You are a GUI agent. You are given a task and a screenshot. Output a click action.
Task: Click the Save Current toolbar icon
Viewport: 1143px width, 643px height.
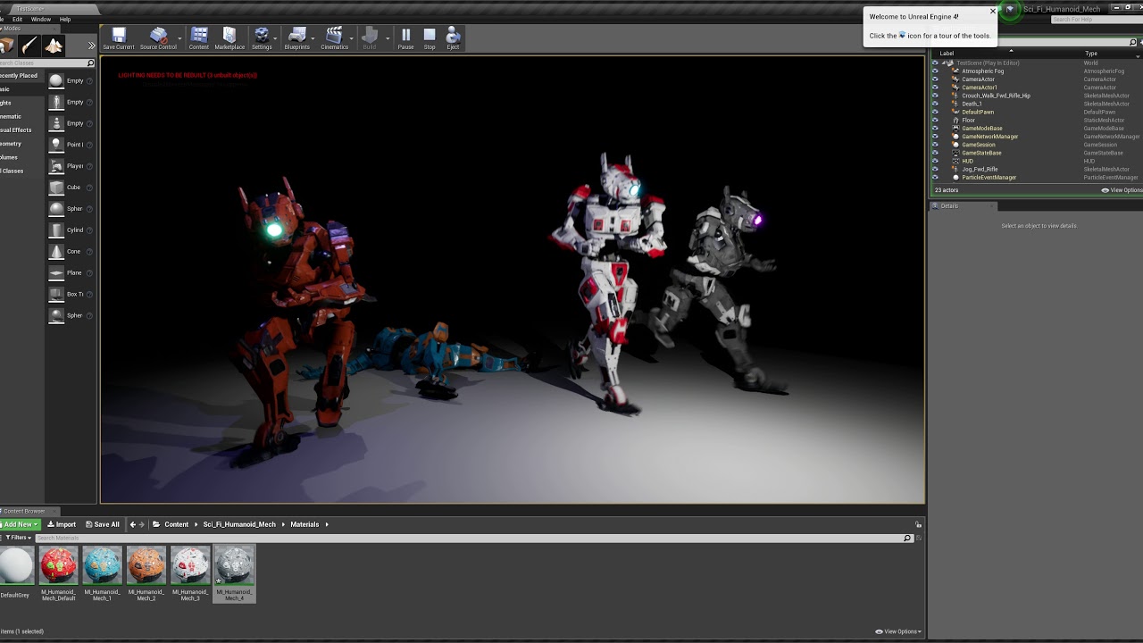pyautogui.click(x=119, y=38)
